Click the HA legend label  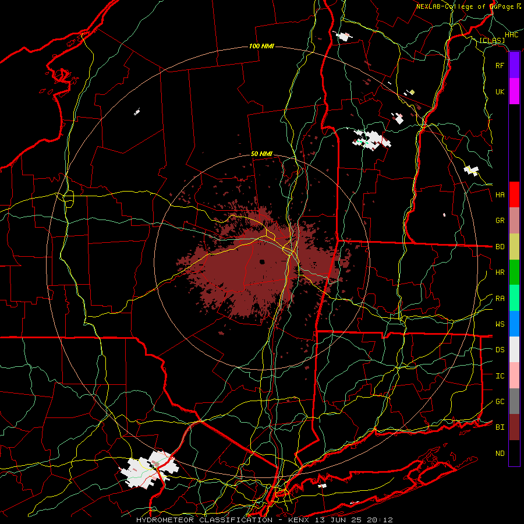pyautogui.click(x=500, y=195)
